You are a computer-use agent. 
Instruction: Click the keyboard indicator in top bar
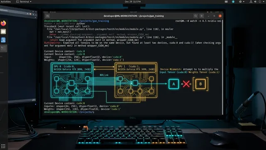226,2
